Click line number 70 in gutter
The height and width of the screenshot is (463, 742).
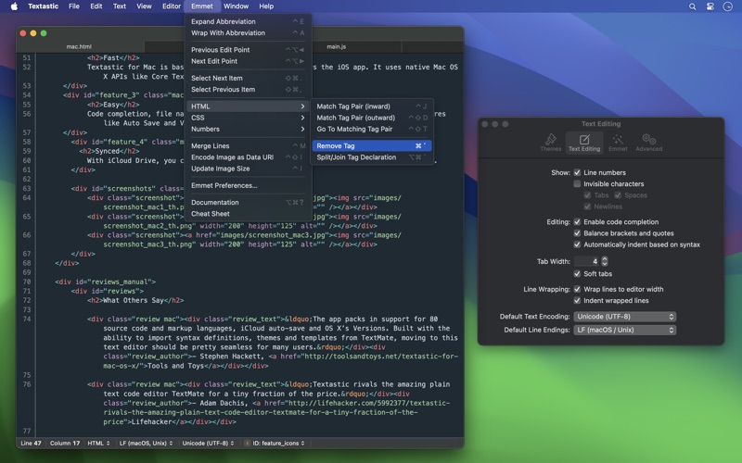tap(27, 282)
